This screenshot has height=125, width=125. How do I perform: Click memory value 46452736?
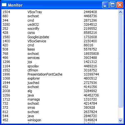(x=91, y=95)
